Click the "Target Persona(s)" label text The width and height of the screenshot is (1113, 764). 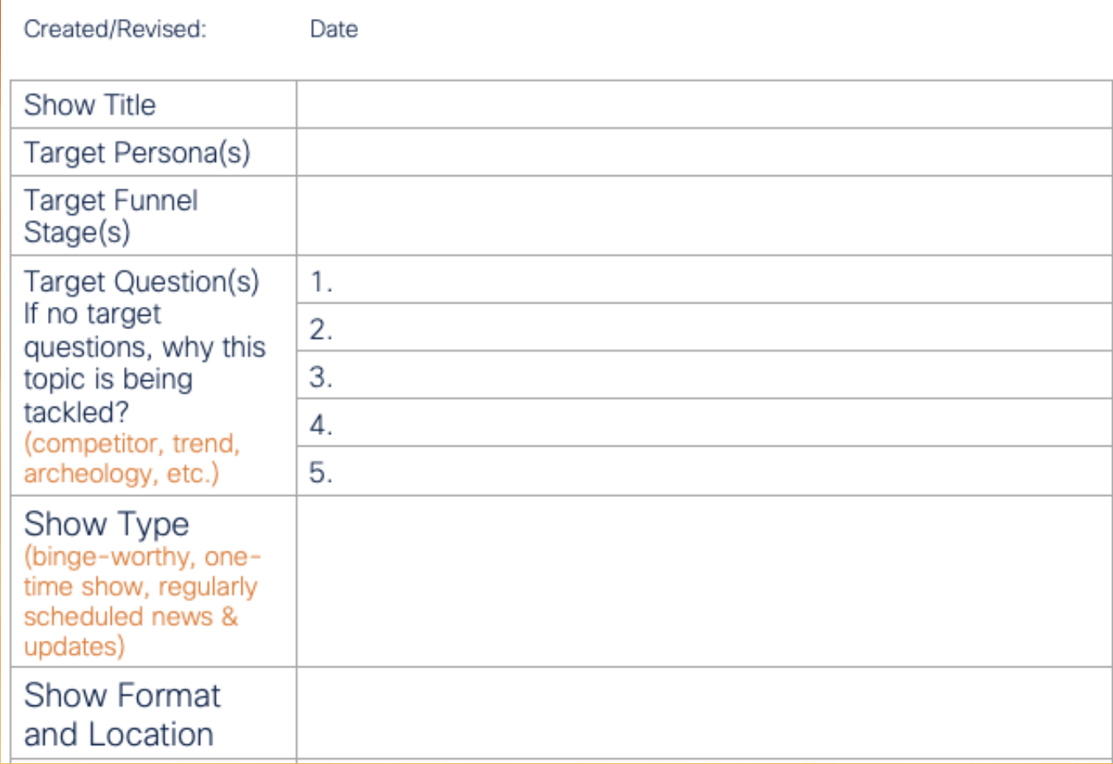click(x=136, y=153)
